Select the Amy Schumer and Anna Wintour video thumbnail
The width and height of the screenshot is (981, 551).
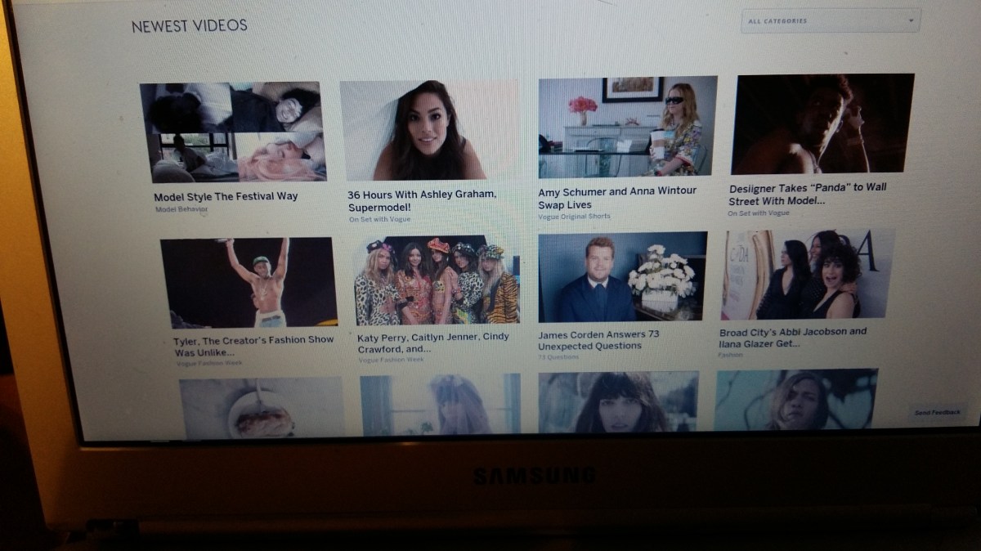click(x=627, y=127)
